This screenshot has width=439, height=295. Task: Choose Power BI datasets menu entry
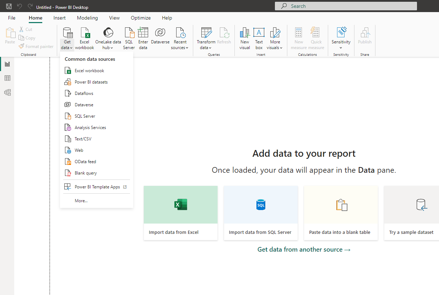pos(97,82)
